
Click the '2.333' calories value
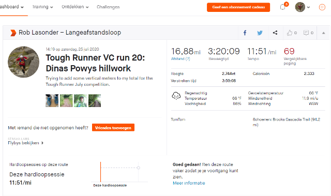(309, 73)
